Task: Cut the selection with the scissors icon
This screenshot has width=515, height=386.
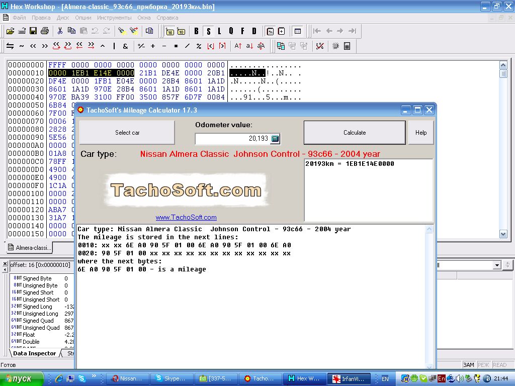Action: tap(60, 31)
